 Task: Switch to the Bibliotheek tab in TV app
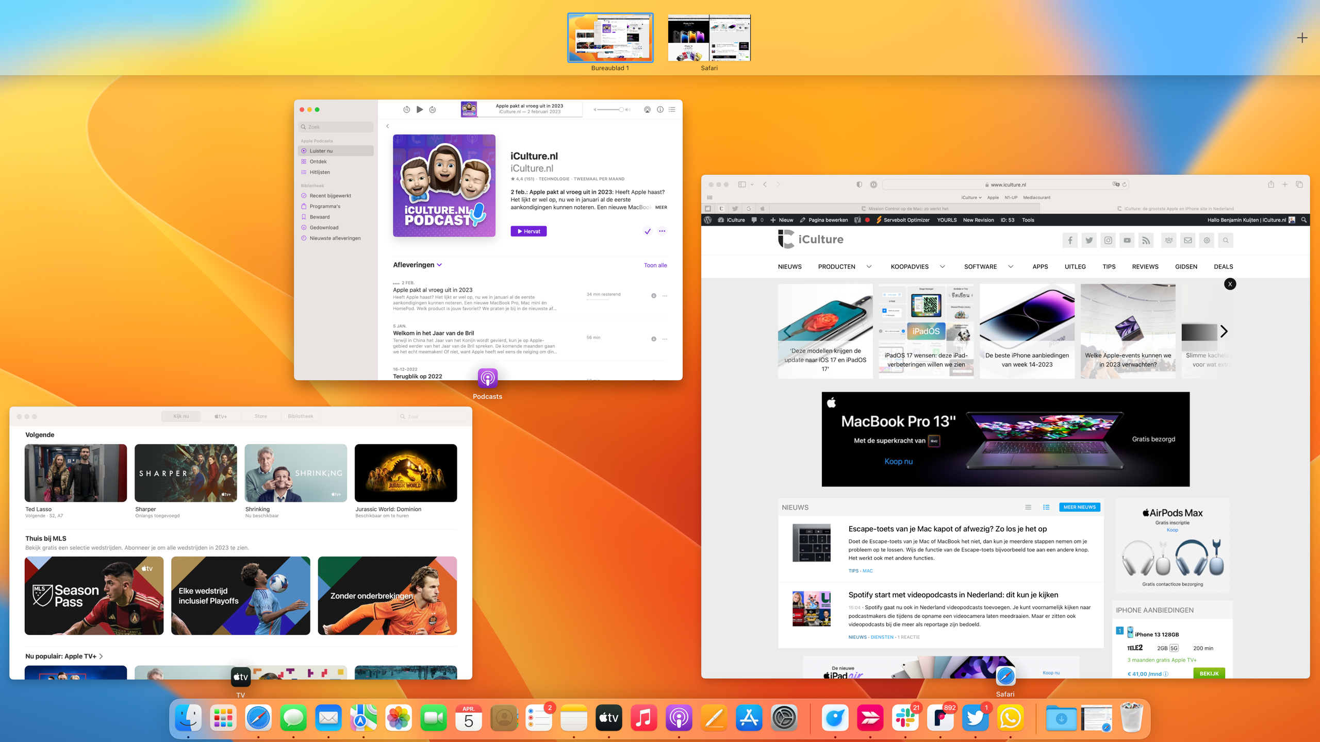(x=301, y=416)
